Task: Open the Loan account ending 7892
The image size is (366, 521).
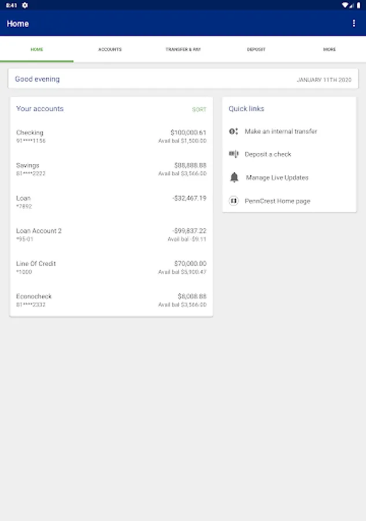Action: coord(111,201)
